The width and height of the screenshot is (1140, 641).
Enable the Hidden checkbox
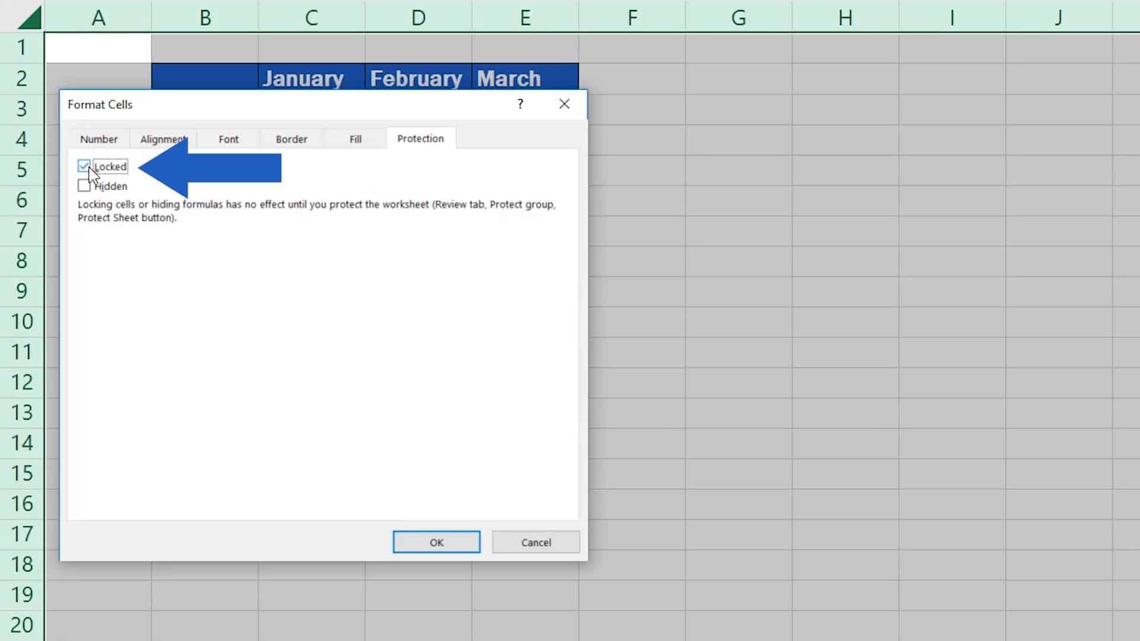tap(84, 186)
